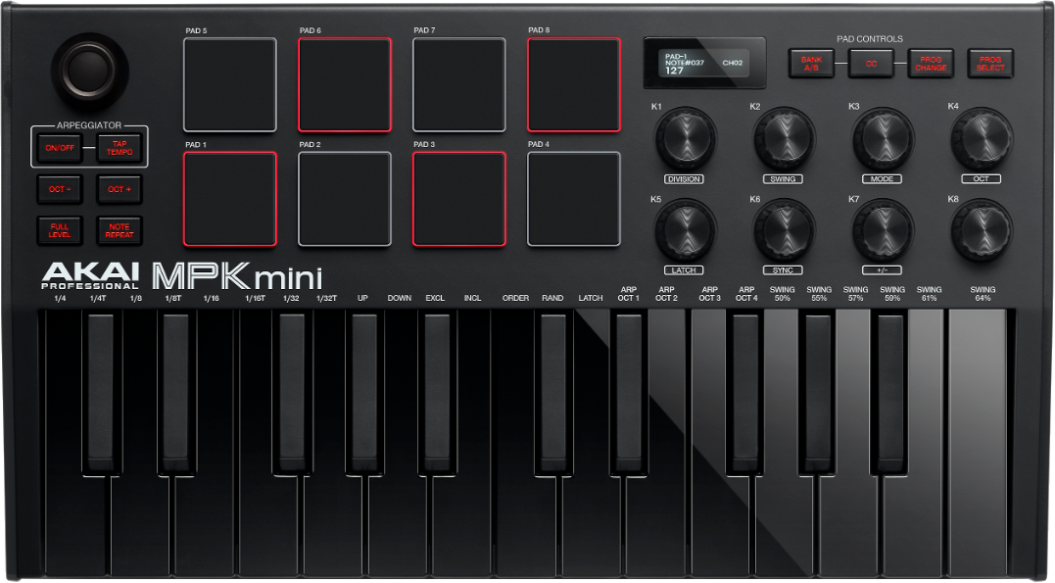Click the K6 SYNC knob
Image resolution: width=1055 pixels, height=583 pixels.
pyautogui.click(x=784, y=230)
